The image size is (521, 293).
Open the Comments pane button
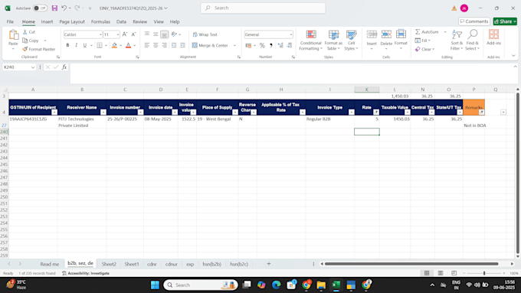click(474, 21)
